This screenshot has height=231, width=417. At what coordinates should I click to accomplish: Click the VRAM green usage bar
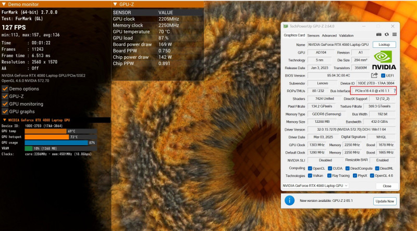pyautogui.click(x=29, y=148)
